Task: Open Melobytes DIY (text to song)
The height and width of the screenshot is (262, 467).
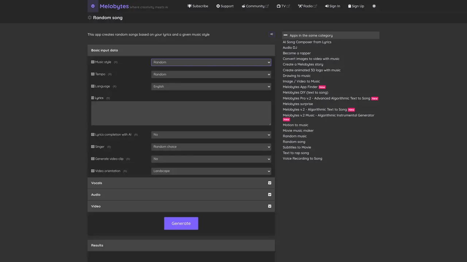Action: point(305,92)
